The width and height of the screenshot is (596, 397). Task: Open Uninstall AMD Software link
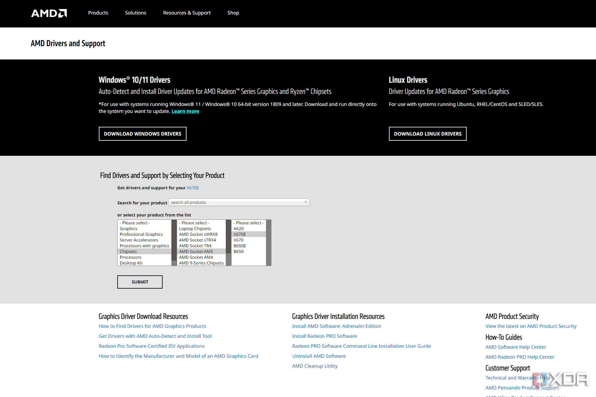319,356
